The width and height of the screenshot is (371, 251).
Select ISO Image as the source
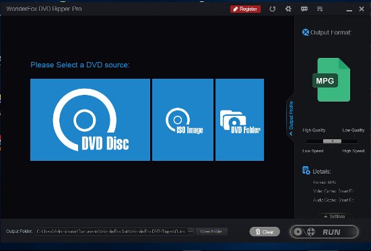[x=182, y=120]
